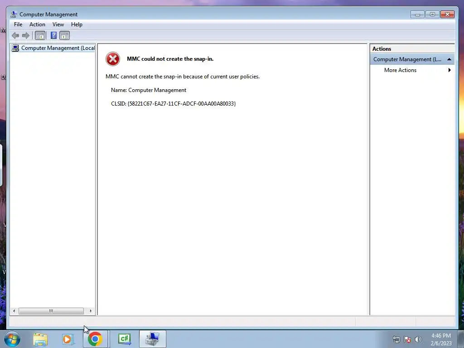Viewport: 464px width, 348px height.
Task: Click the network tray icon
Action: click(396, 339)
